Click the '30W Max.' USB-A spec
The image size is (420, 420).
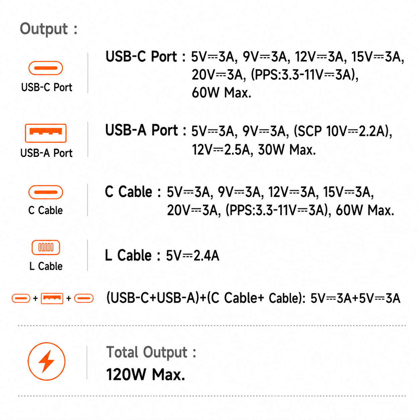pos(287,150)
